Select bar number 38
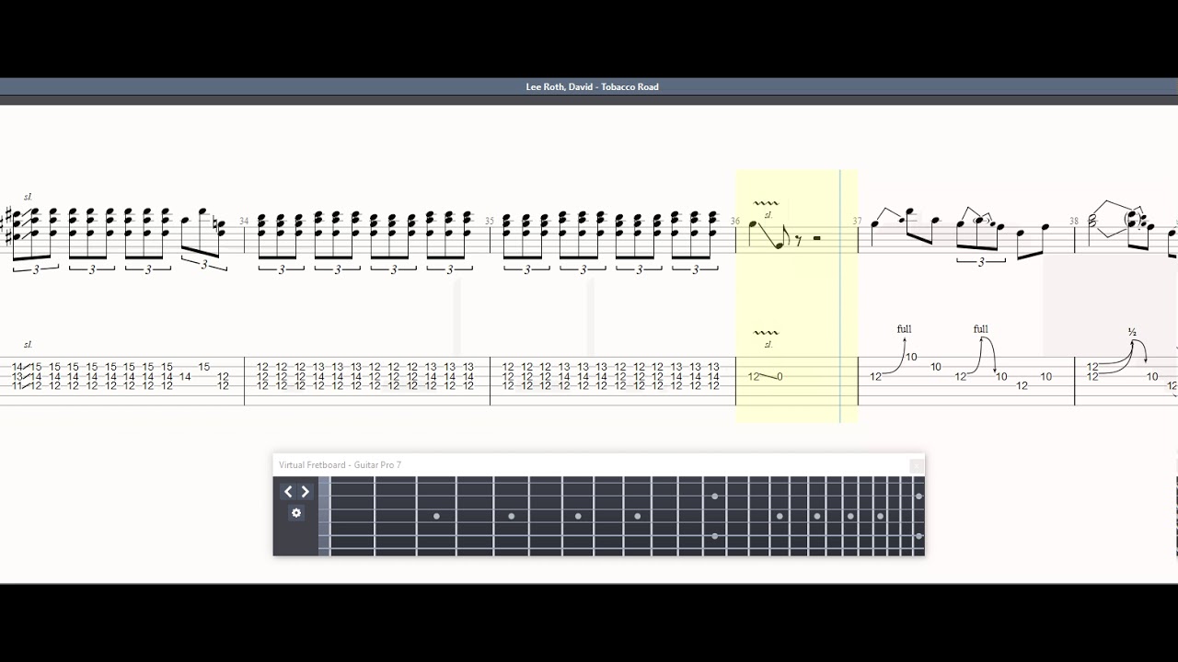 click(x=1074, y=222)
